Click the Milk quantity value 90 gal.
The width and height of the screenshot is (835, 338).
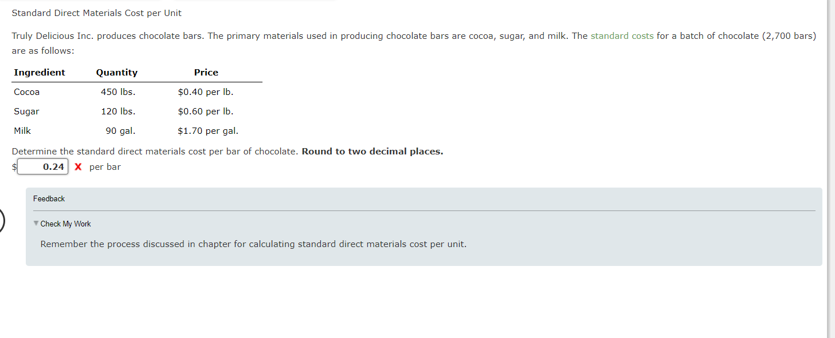coord(120,130)
